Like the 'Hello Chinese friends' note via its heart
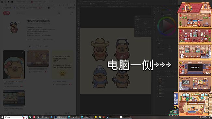This screenshot has height=119, width=212. pos(70,84)
